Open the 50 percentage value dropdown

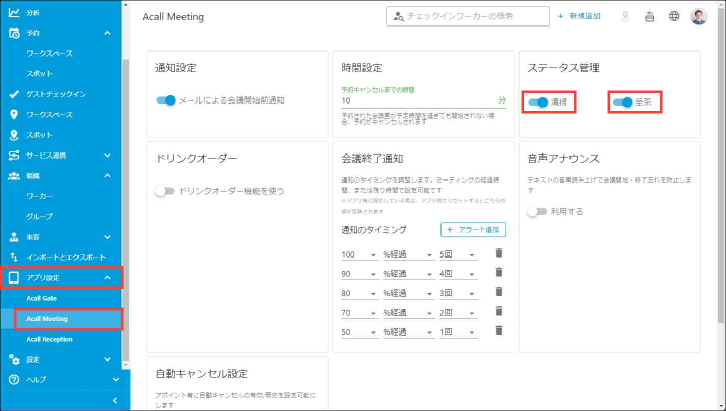click(360, 332)
